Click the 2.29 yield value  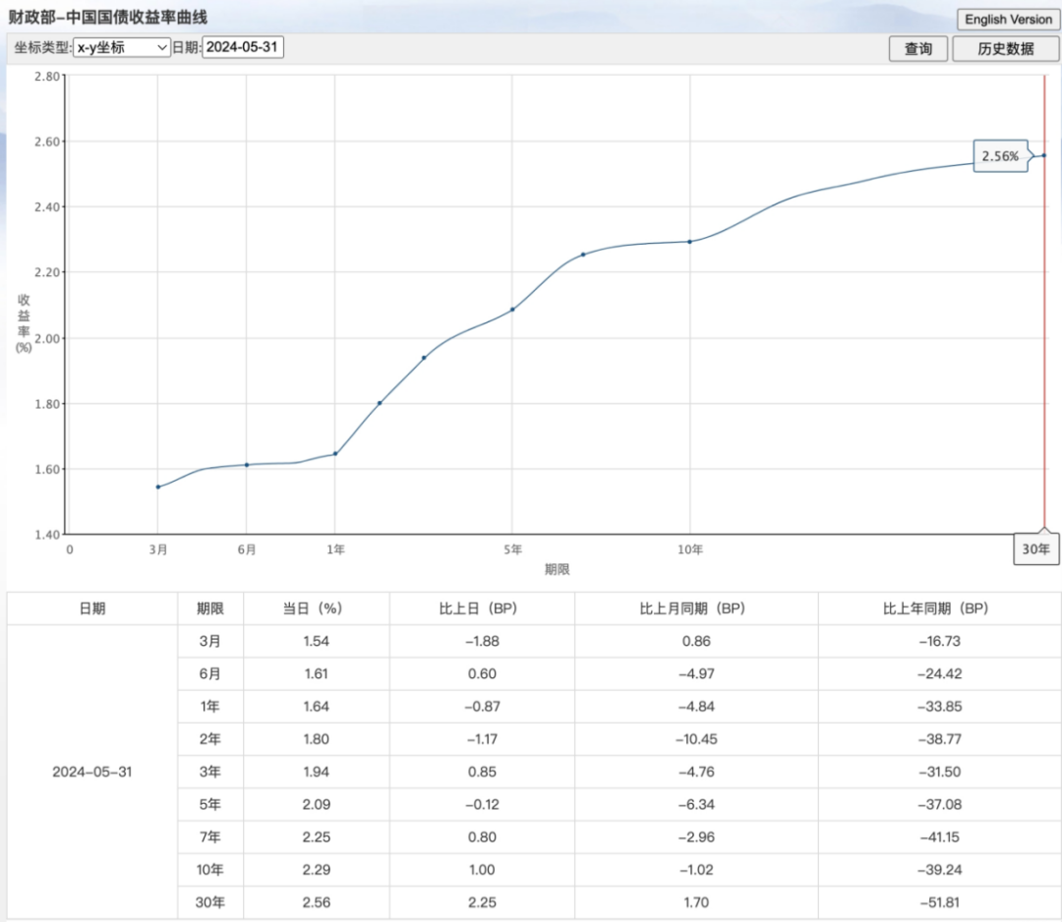[x=317, y=870]
